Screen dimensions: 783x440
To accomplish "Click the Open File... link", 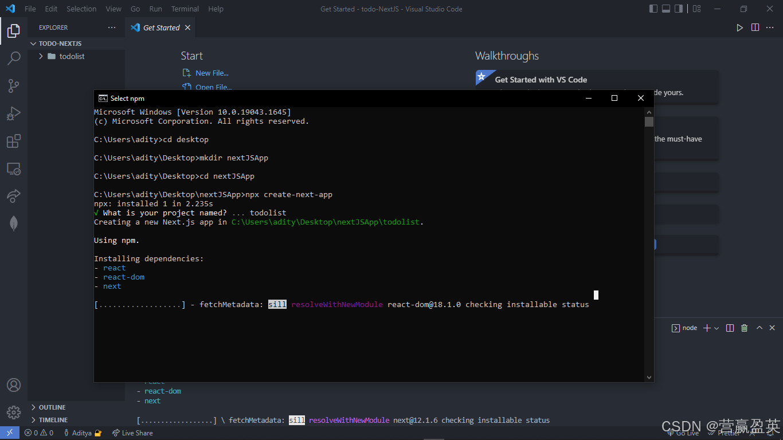I will point(213,87).
